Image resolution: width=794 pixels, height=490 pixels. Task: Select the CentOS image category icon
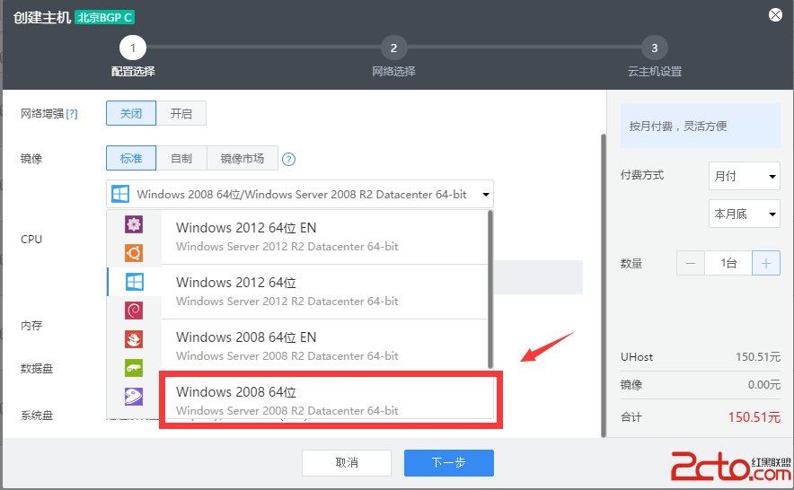click(134, 224)
